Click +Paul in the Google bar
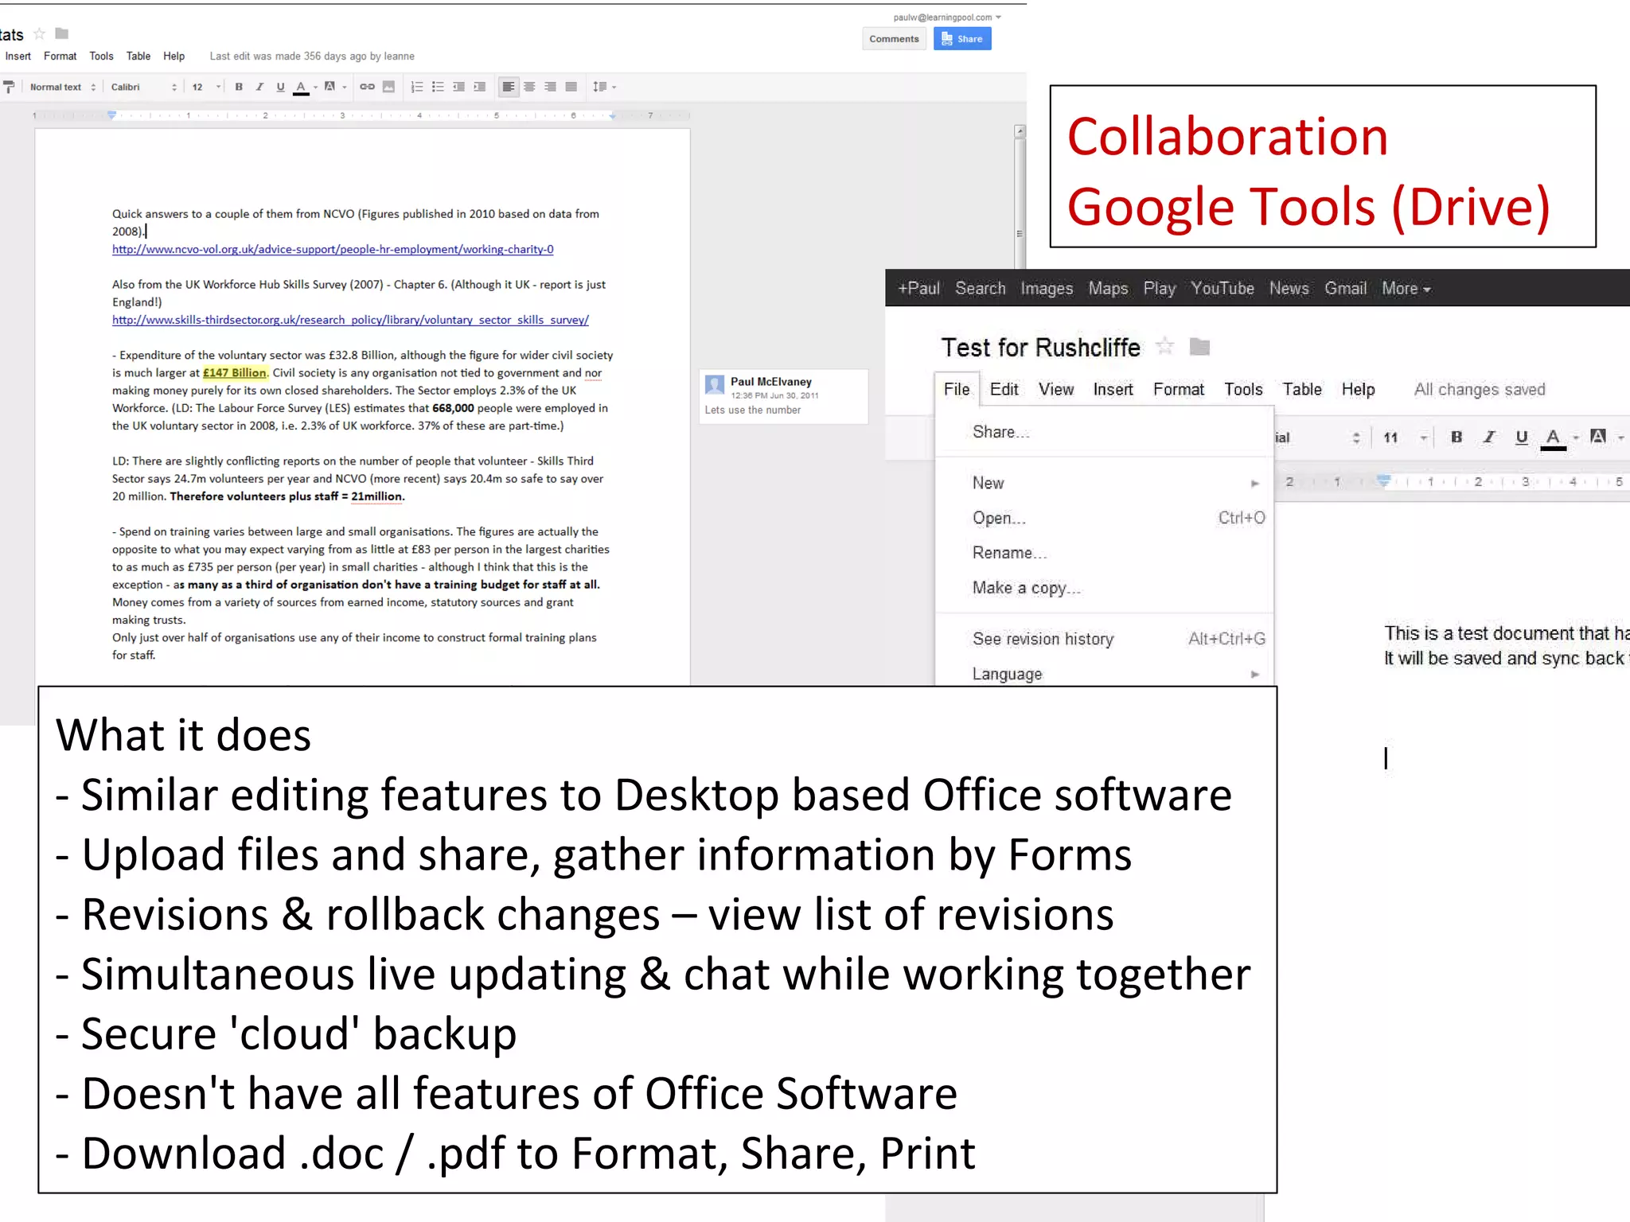 tap(919, 289)
